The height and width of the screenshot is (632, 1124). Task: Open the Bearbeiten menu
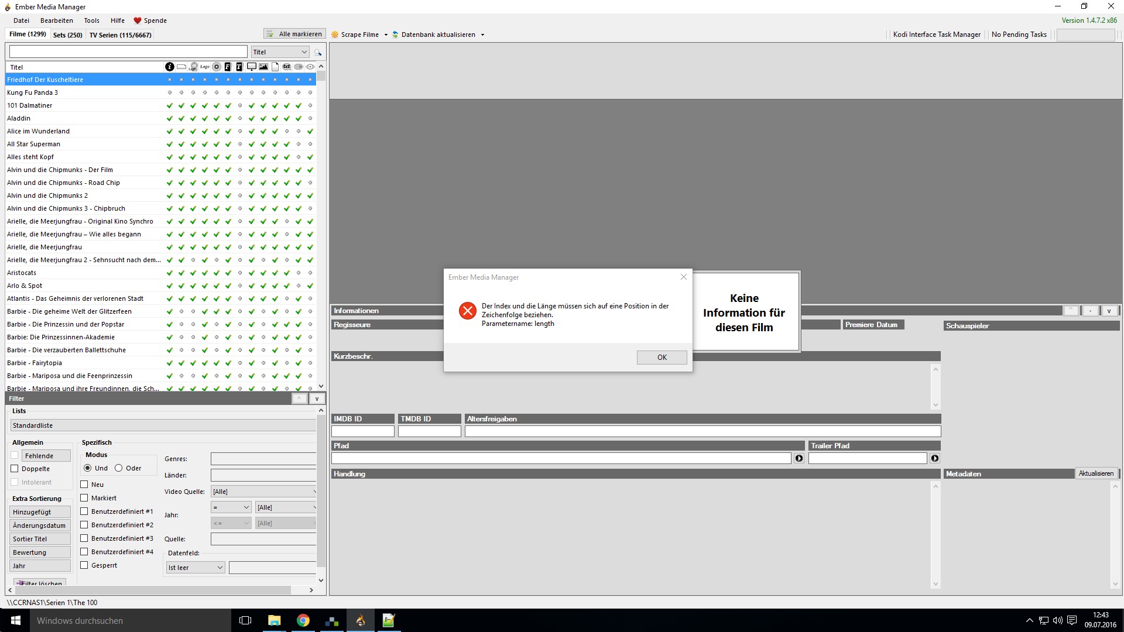57,20
